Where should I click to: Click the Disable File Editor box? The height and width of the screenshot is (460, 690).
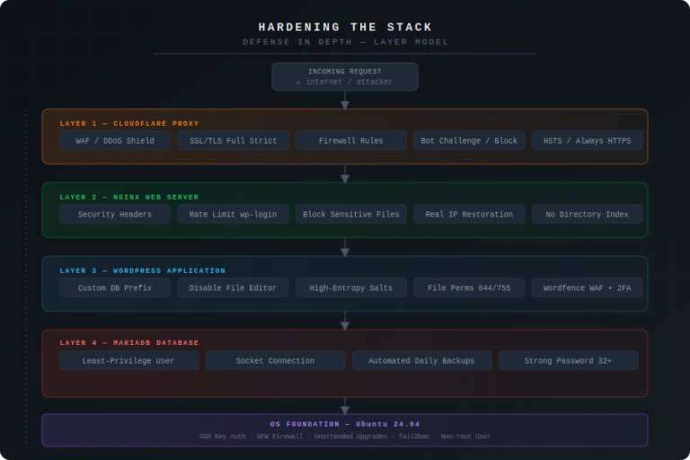(233, 288)
